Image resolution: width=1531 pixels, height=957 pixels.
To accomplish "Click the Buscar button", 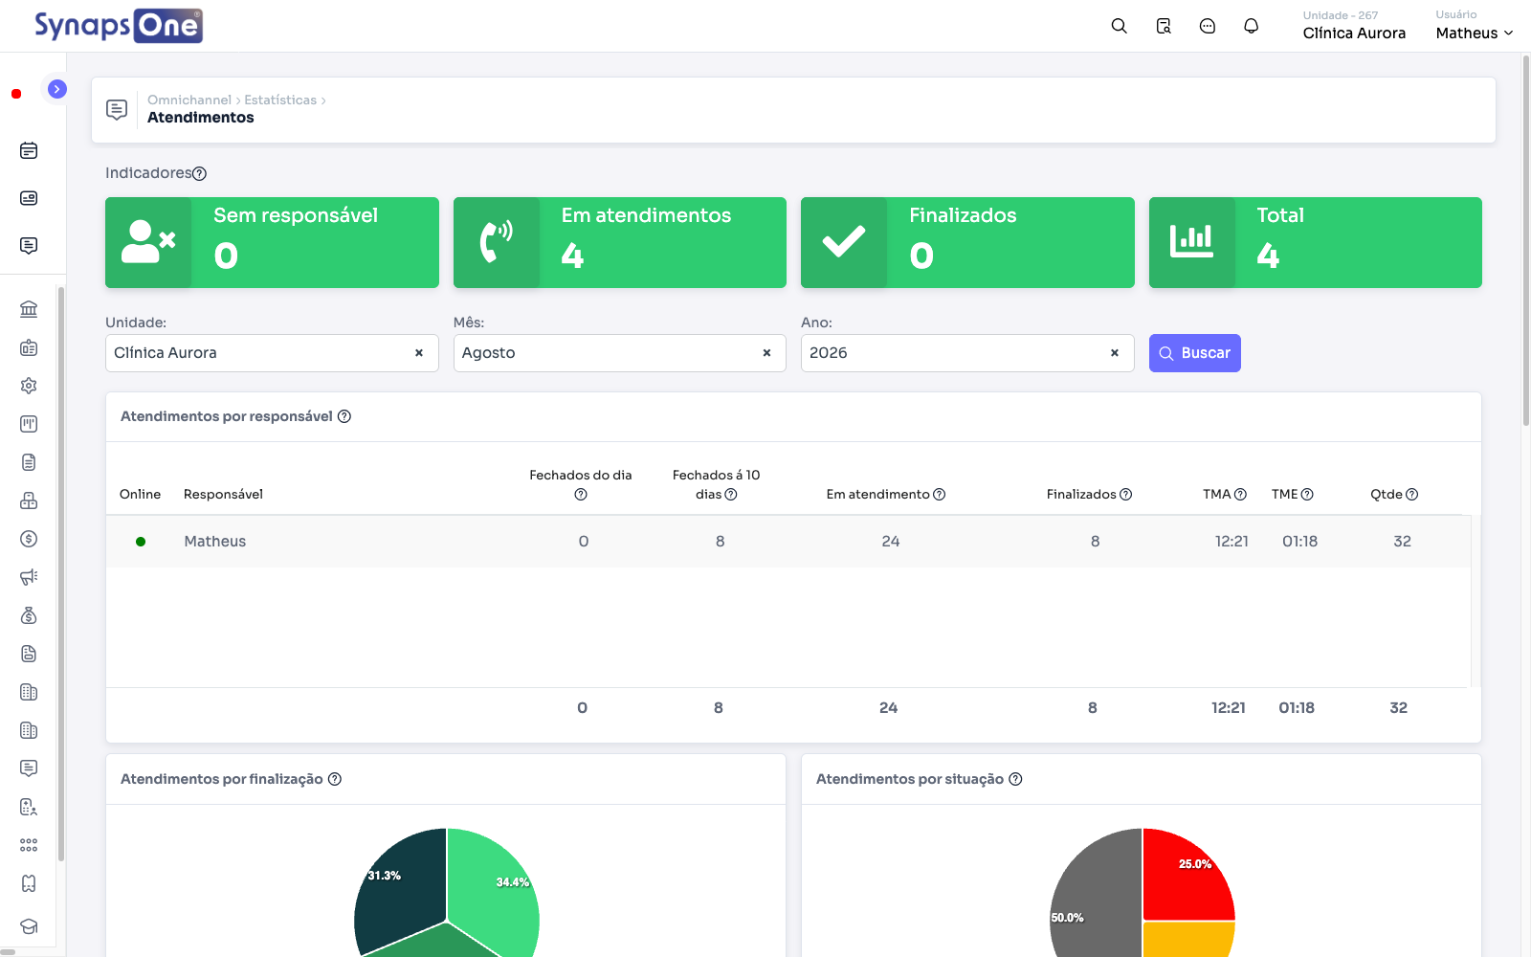I will pyautogui.click(x=1195, y=353).
